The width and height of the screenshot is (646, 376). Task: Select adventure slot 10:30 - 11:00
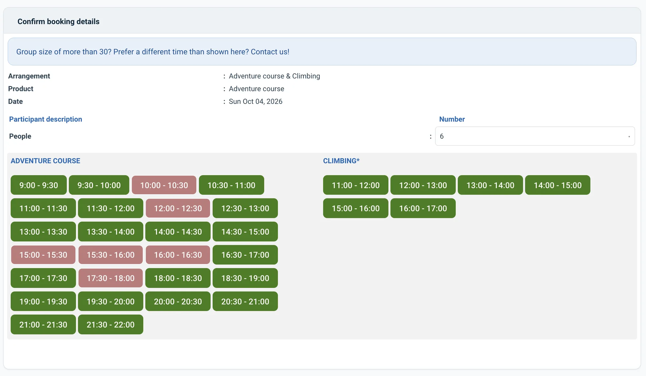[232, 185]
